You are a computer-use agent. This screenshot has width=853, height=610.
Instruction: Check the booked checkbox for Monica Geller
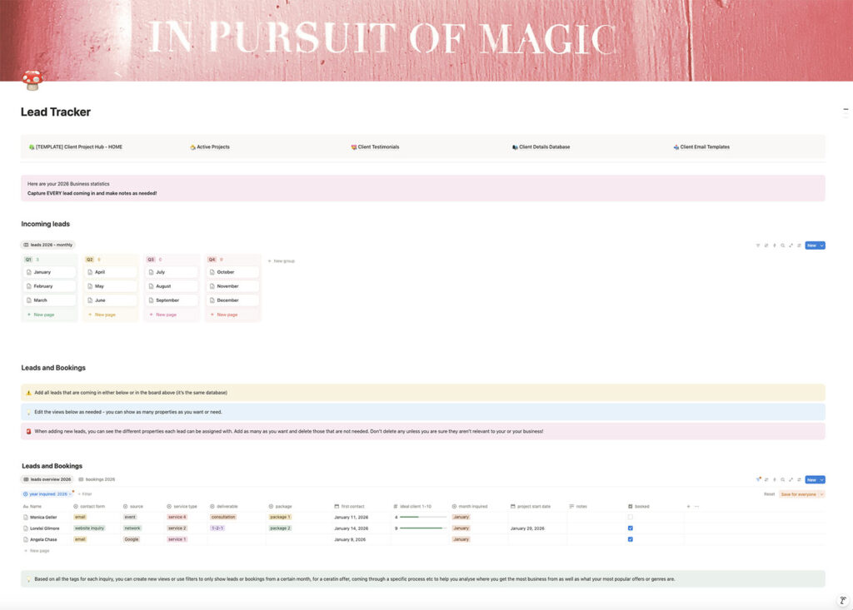(x=631, y=517)
